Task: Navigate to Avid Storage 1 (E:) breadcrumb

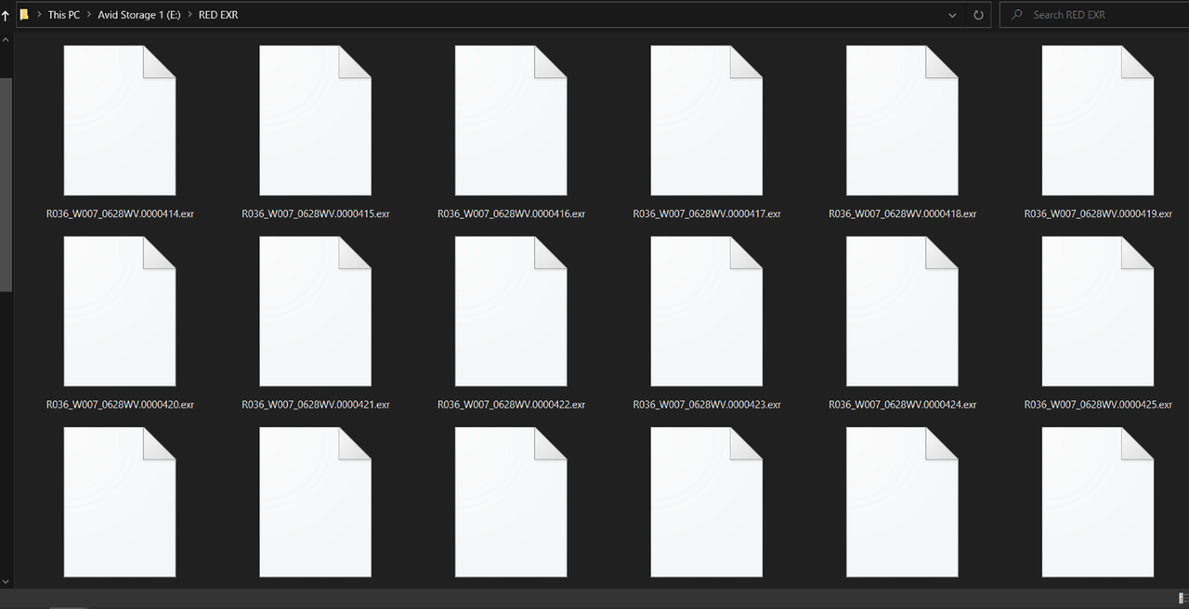Action: (139, 15)
